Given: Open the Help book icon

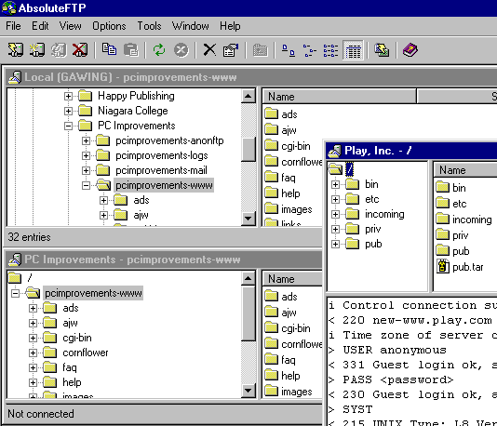Looking at the screenshot, I should [410, 50].
